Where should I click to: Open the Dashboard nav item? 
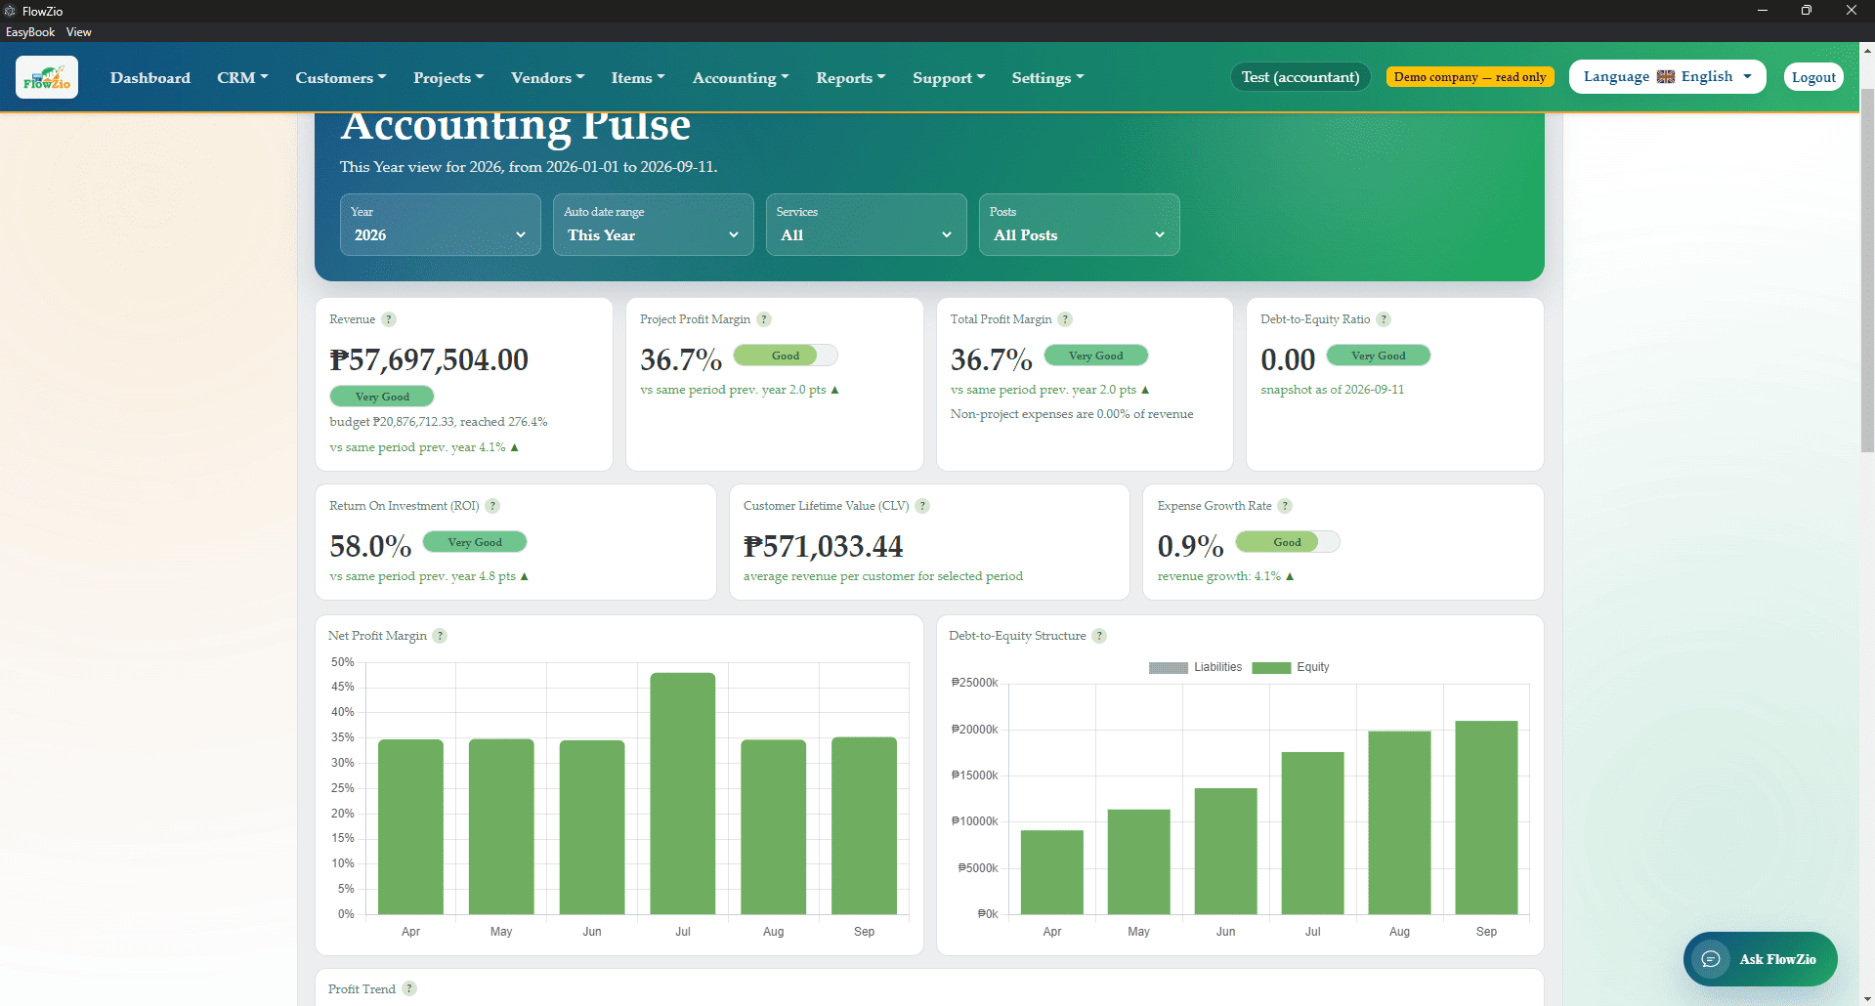150,77
